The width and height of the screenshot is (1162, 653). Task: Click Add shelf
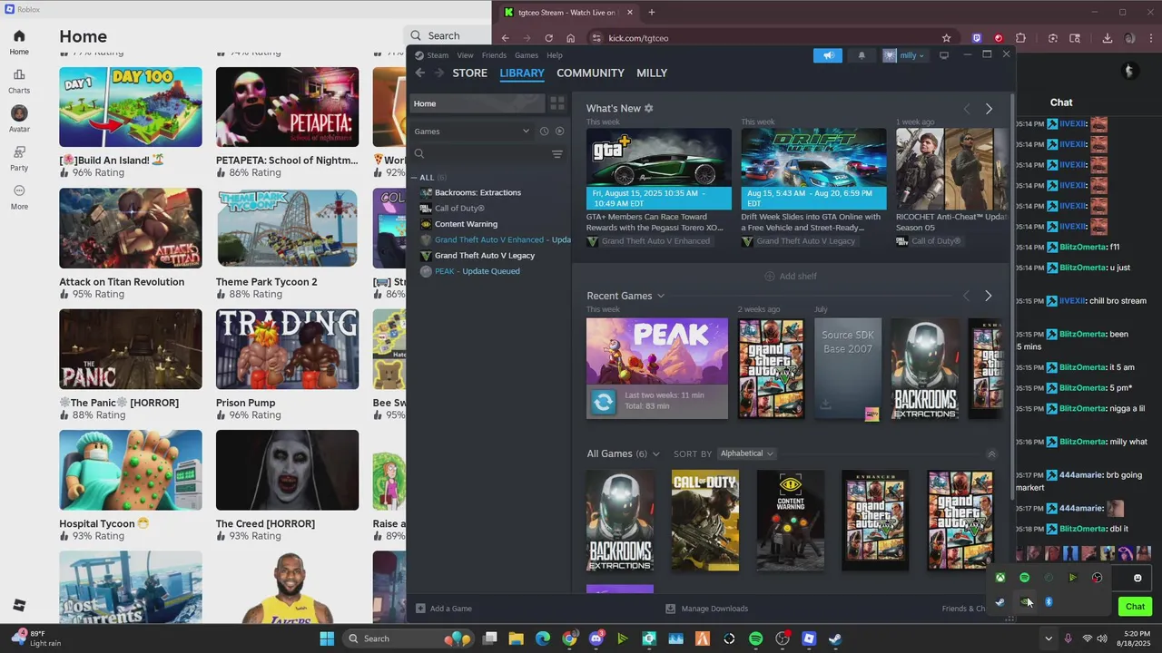[790, 276]
